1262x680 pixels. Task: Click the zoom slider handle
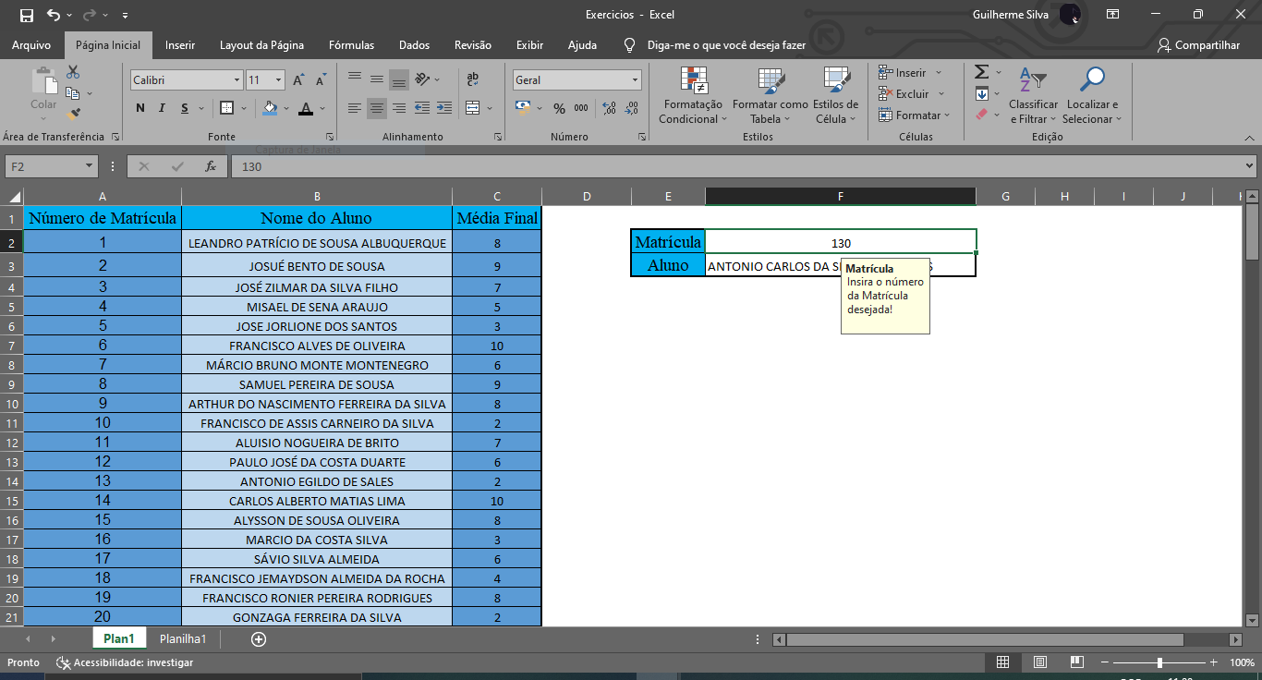coord(1159,662)
